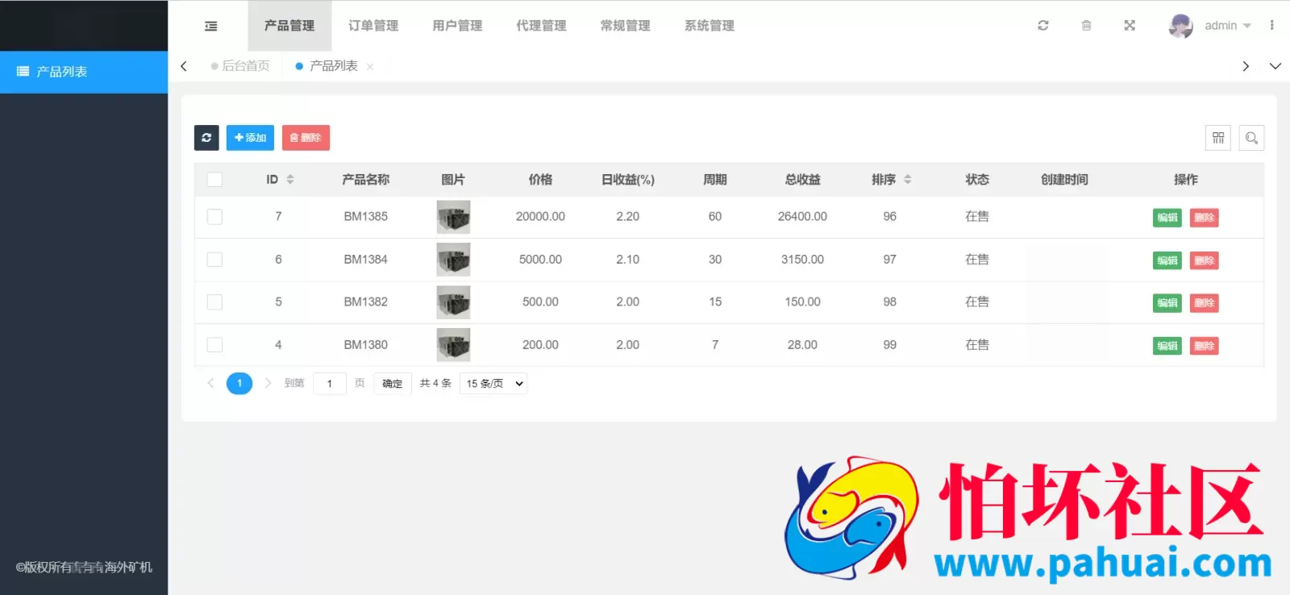Tick the checkbox for row BM1382
The height and width of the screenshot is (595, 1290).
[214, 302]
